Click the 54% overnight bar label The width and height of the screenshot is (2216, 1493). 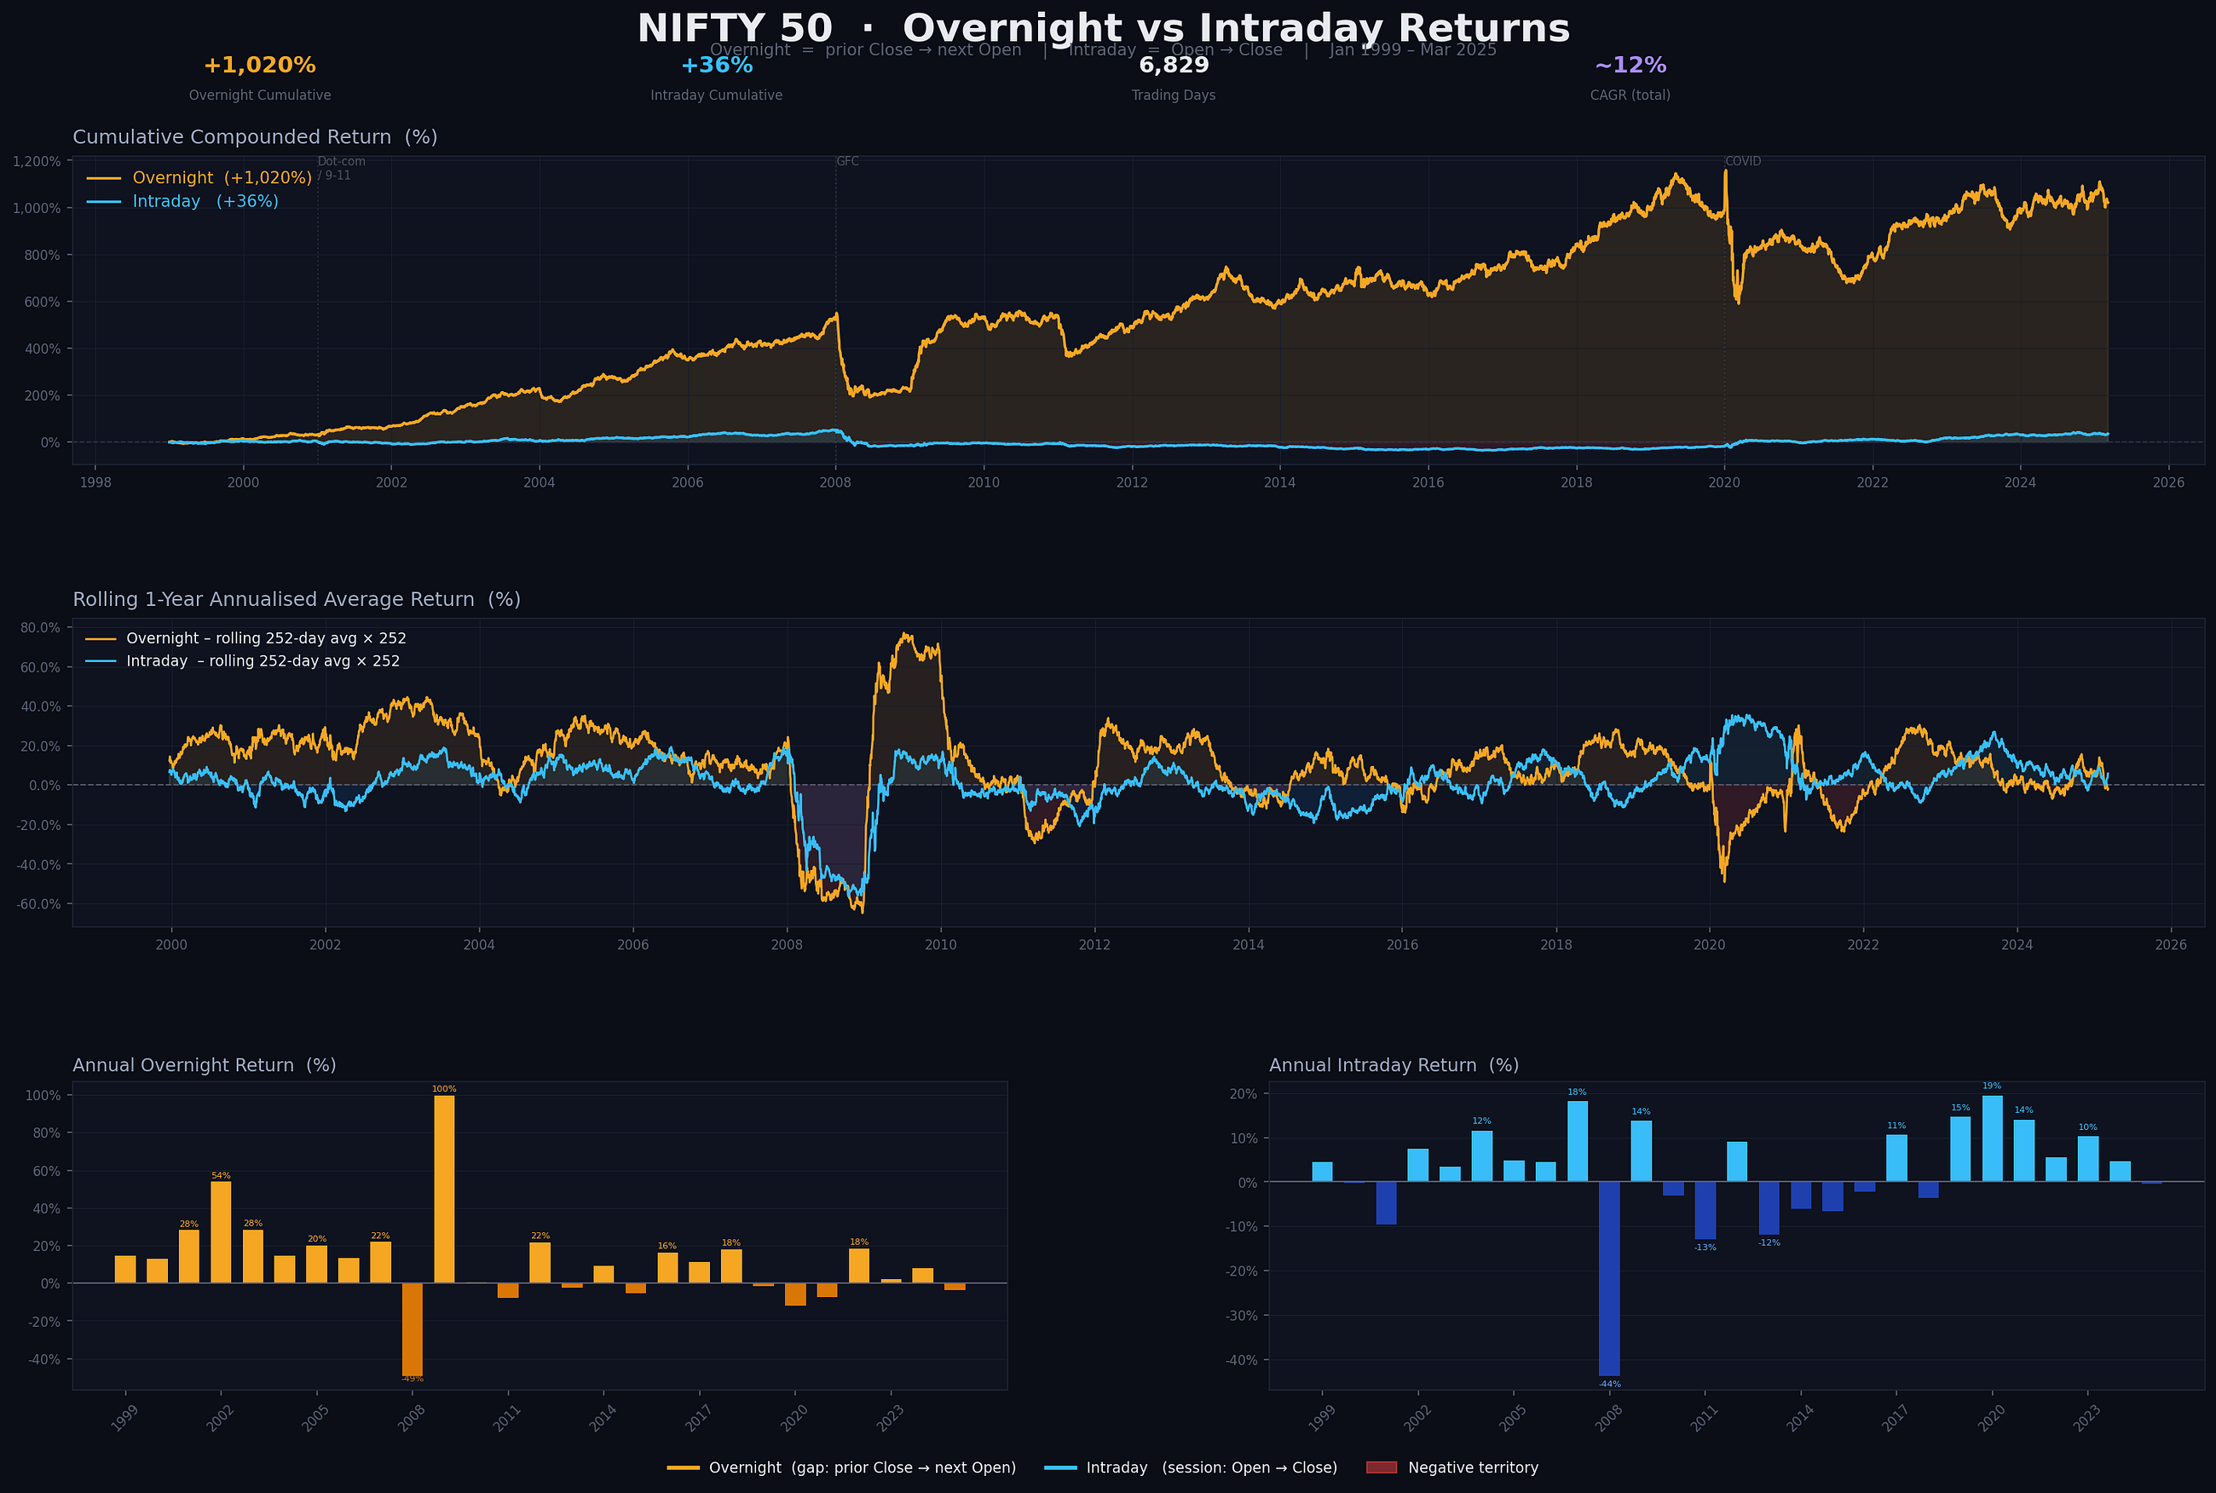tap(221, 1176)
